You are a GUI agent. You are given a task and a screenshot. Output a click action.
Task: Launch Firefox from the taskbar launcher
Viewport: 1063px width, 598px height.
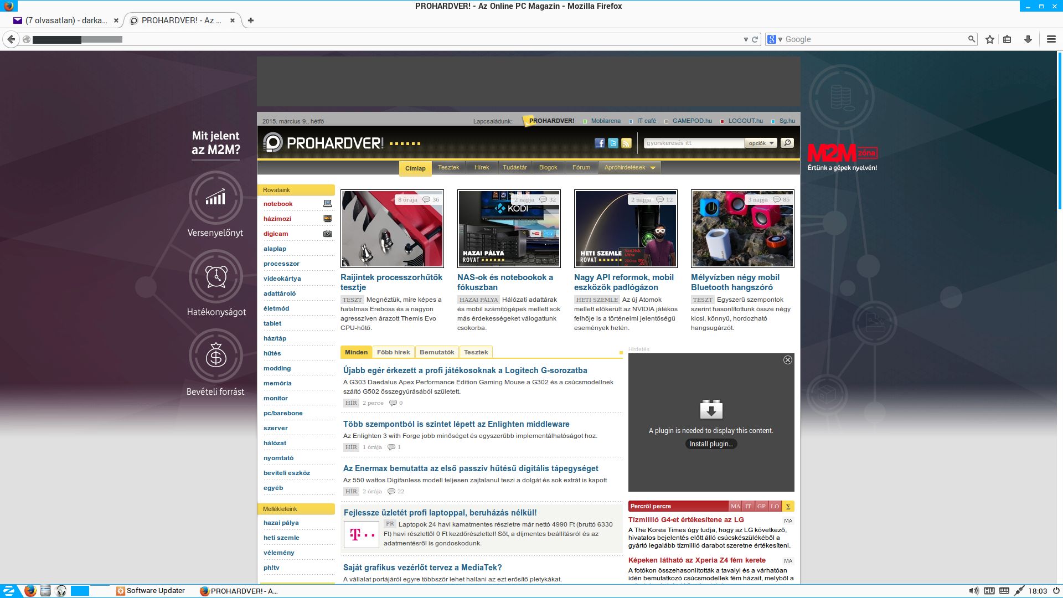pos(30,591)
